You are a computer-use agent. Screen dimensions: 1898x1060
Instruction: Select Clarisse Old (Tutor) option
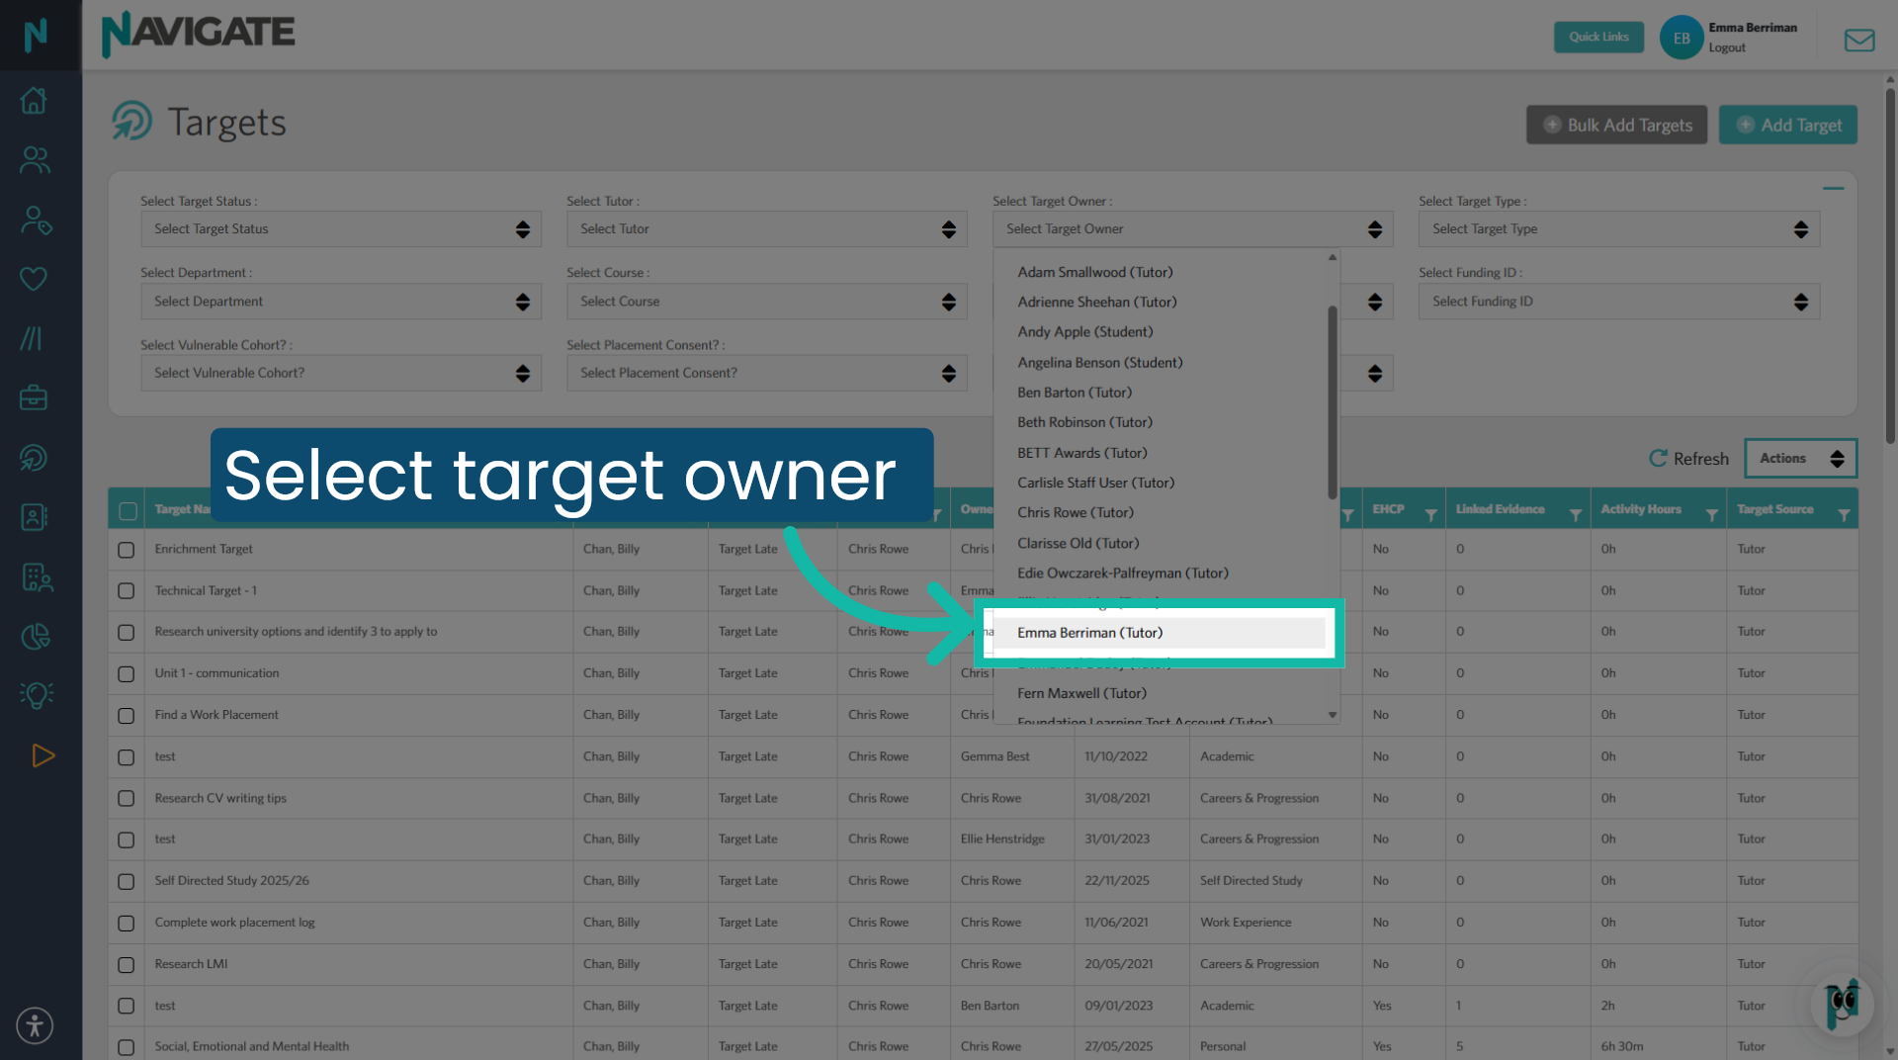(x=1160, y=544)
